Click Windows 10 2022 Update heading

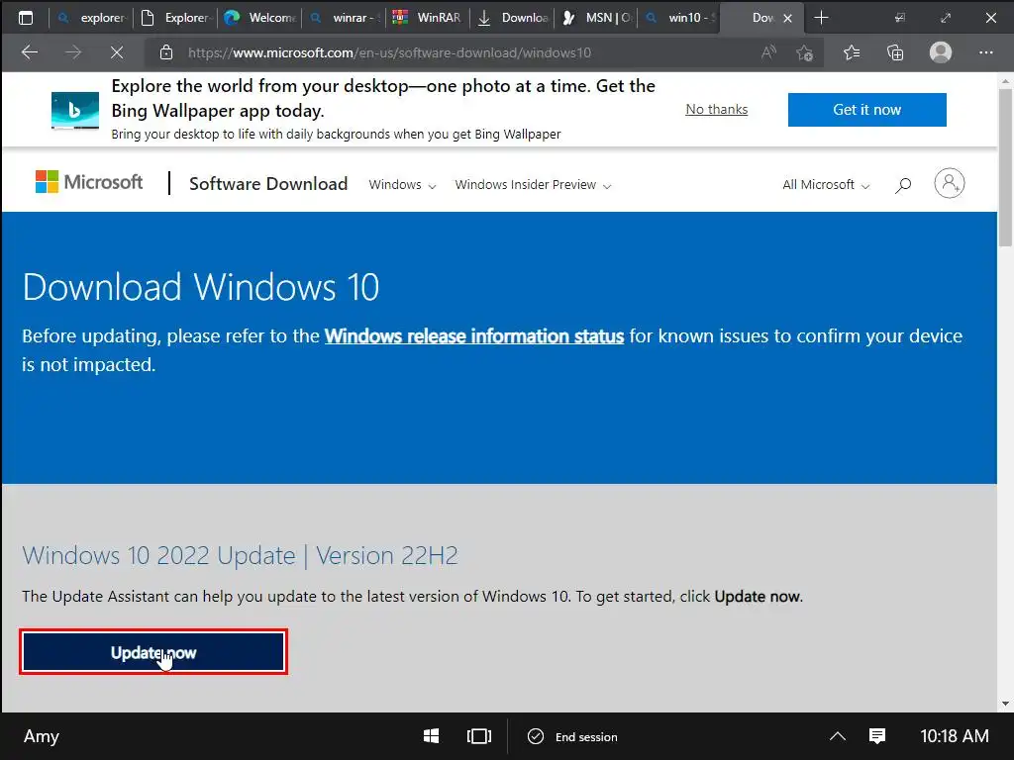pos(240,556)
